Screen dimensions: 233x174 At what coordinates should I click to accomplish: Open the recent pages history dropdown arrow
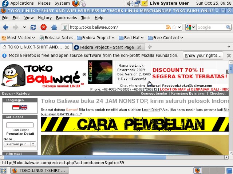coord(24,27)
